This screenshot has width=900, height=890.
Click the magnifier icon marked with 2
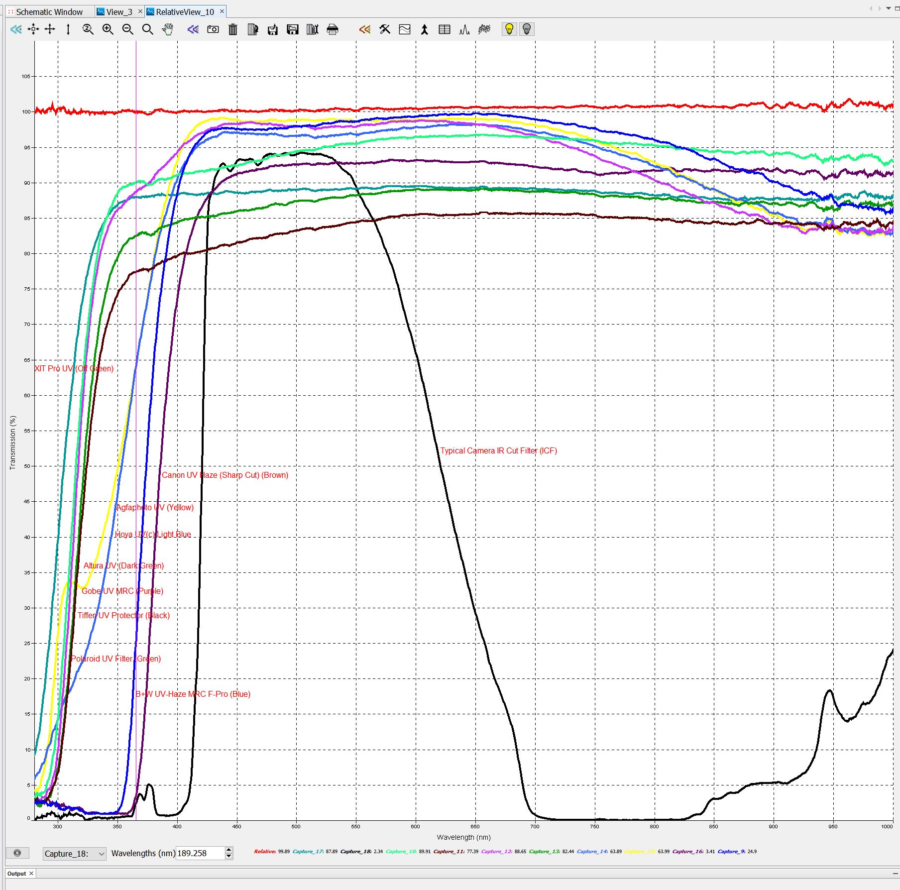[x=88, y=29]
